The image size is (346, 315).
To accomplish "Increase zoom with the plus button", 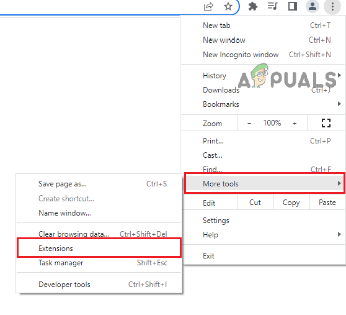I will 295,123.
